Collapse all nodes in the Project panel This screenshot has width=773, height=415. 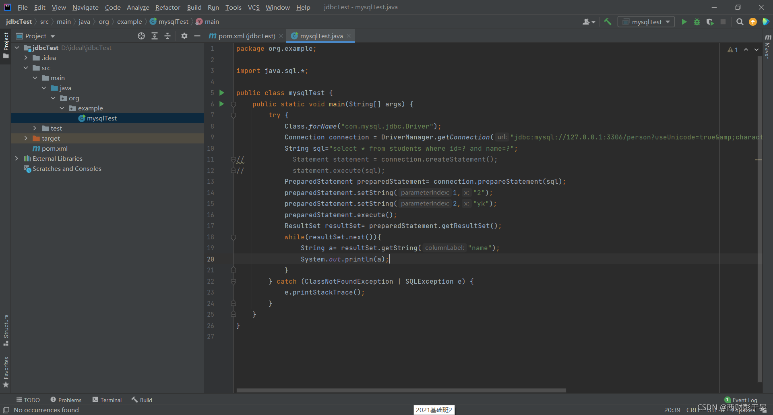tap(167, 36)
